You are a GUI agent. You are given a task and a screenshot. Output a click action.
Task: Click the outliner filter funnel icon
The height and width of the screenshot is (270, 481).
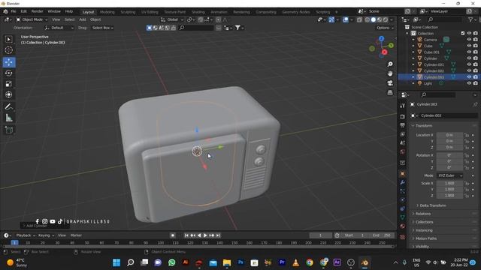click(470, 19)
